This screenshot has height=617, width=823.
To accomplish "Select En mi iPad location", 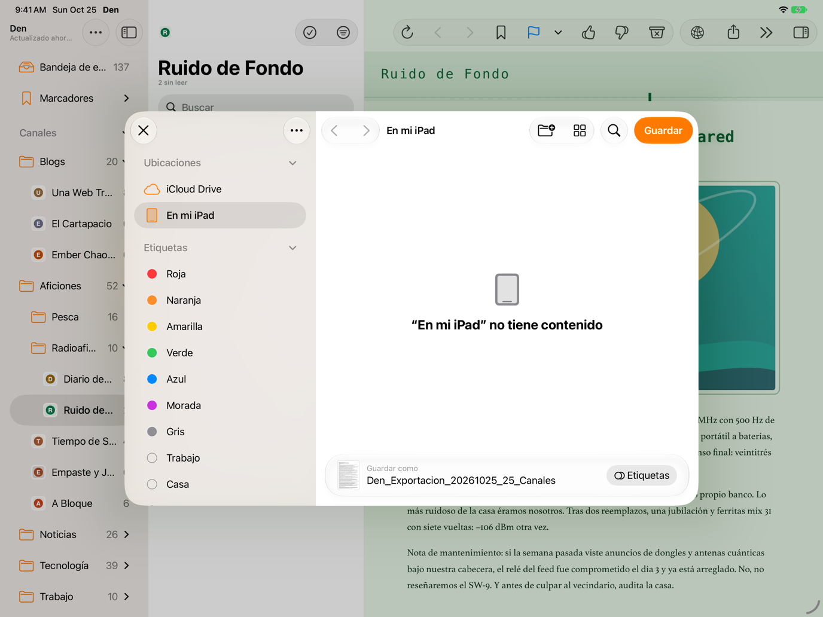I will tap(220, 215).
